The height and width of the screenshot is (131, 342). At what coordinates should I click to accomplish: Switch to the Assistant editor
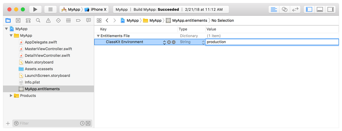(285, 10)
